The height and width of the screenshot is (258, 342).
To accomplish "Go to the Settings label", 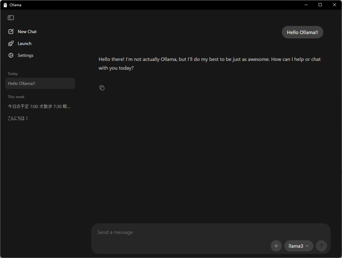I will tap(25, 55).
